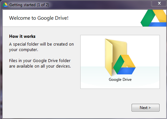Screen dimensions: 167x119
Task: Click the Google Drive icon in title bar
Action: [x=5, y=5]
